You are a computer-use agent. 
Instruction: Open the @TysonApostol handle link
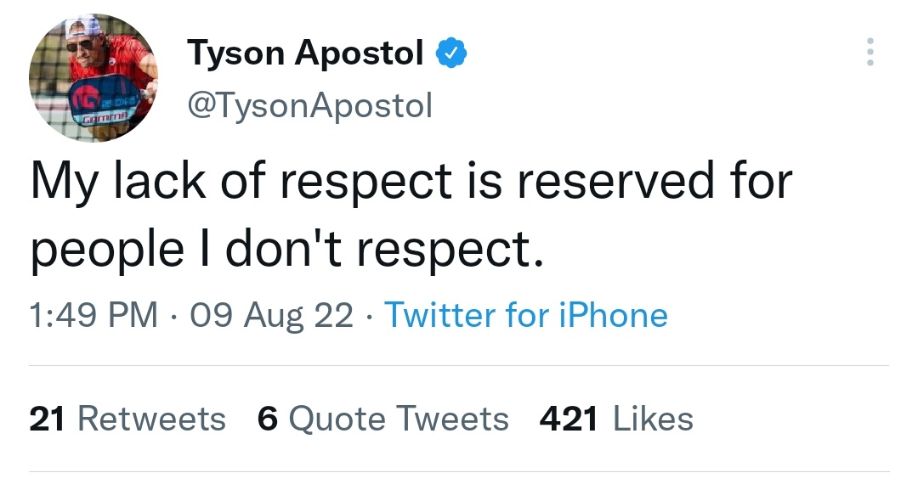tap(309, 106)
